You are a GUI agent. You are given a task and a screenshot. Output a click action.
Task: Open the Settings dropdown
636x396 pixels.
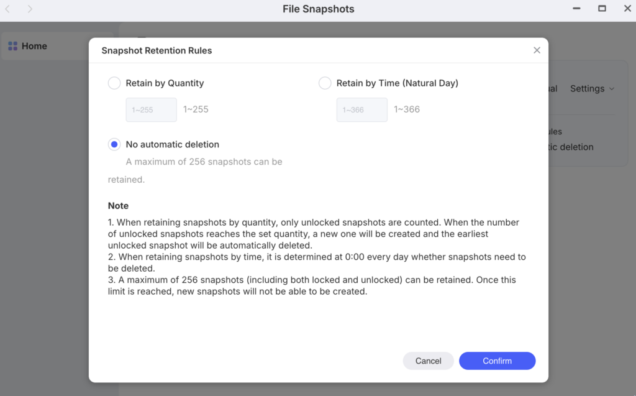[x=587, y=89]
